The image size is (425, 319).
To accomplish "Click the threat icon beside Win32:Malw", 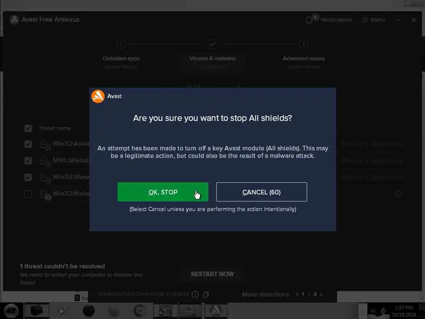I will point(45,194).
